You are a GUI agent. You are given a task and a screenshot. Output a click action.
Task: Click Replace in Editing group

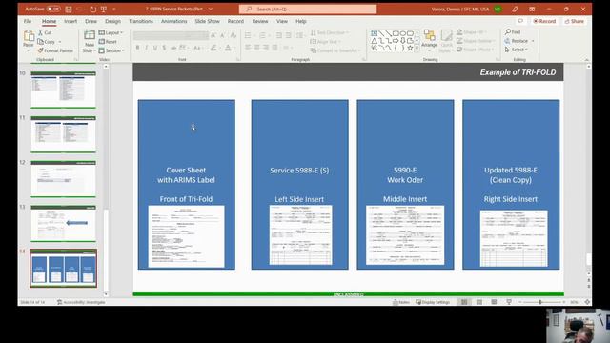pos(517,41)
